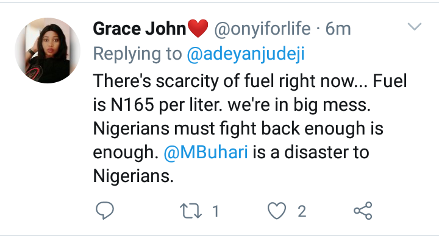Click the 6m timestamp

[x=338, y=29]
